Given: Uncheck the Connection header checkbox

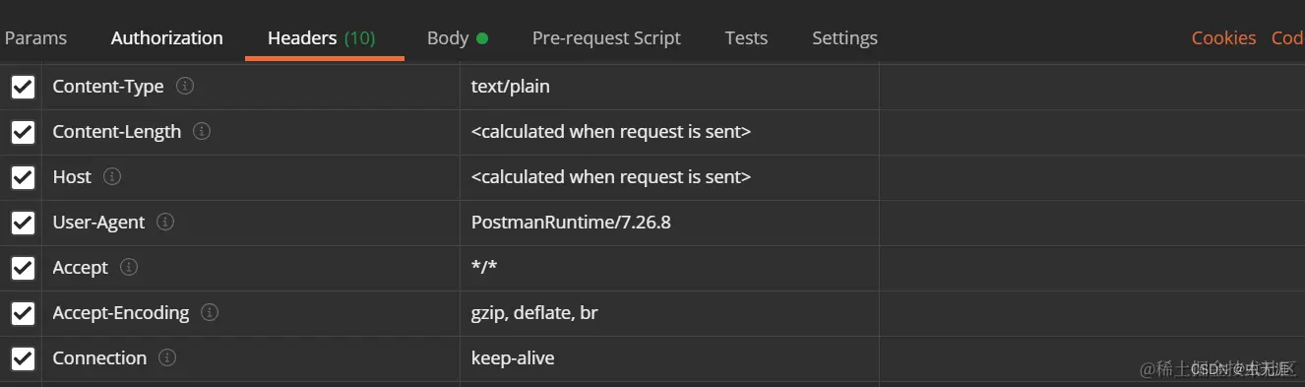Looking at the screenshot, I should (x=23, y=358).
